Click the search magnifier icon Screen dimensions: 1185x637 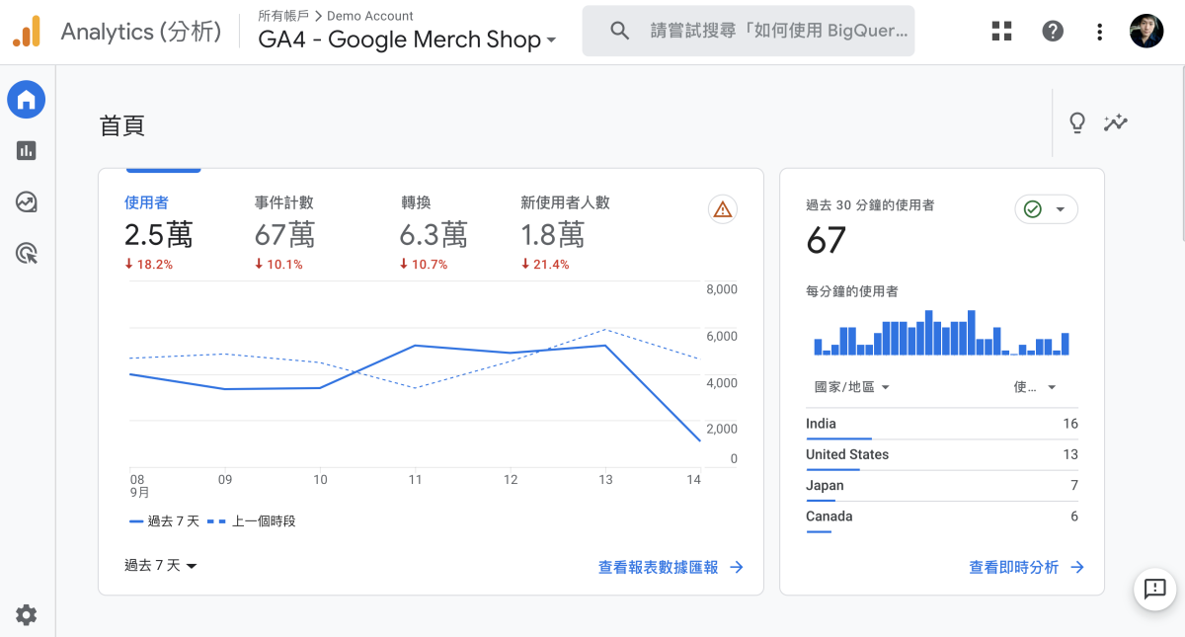coord(619,31)
